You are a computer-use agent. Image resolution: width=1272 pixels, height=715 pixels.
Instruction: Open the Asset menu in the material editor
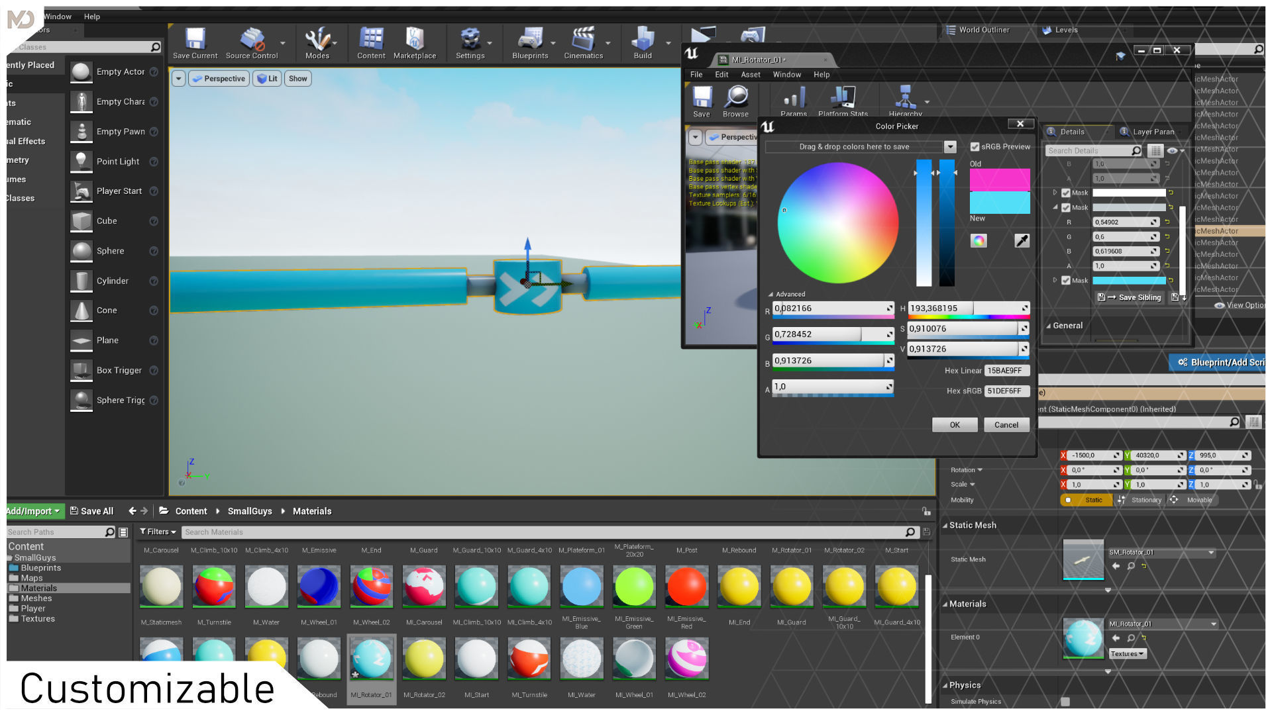(750, 75)
